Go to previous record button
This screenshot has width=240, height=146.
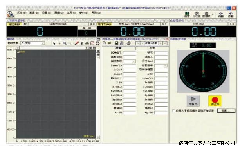click(x=143, y=43)
